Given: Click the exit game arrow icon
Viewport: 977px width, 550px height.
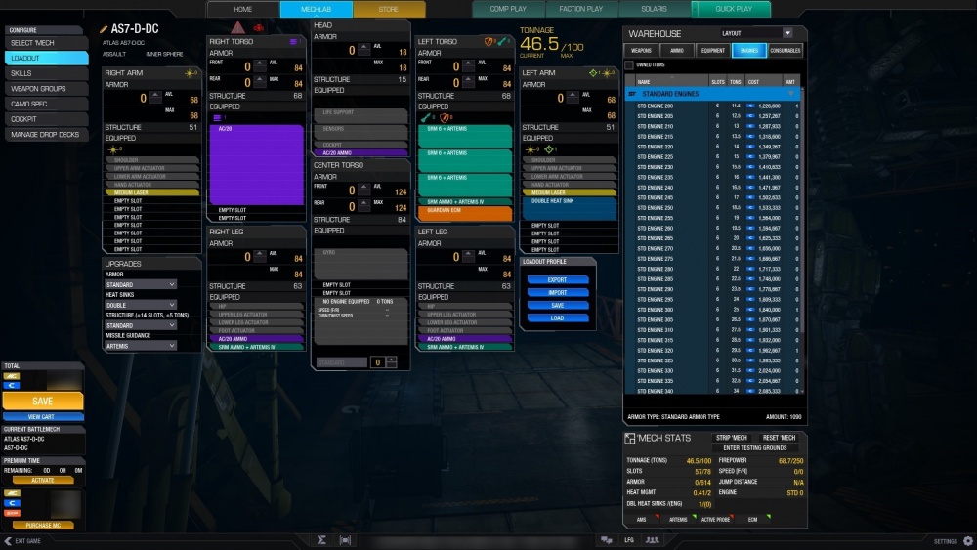Looking at the screenshot, I should 8,540.
